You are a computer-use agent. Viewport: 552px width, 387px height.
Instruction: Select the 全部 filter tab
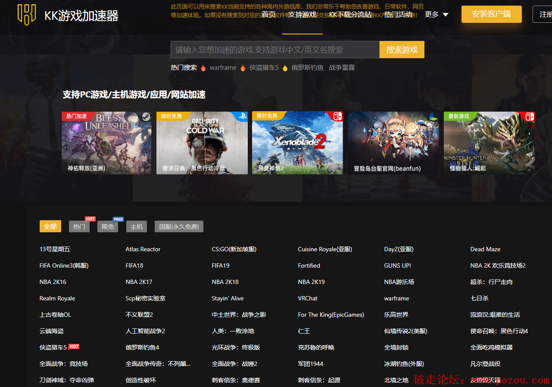[x=50, y=227]
